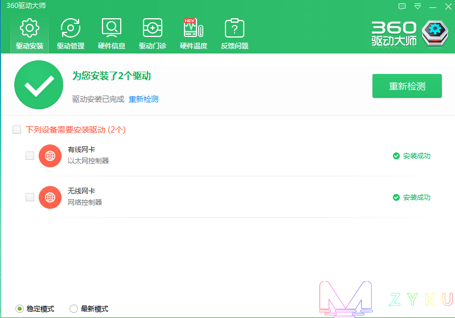The image size is (455, 318).
Task: Click the 为您安装了2个驱动 heading
Action: click(x=112, y=76)
